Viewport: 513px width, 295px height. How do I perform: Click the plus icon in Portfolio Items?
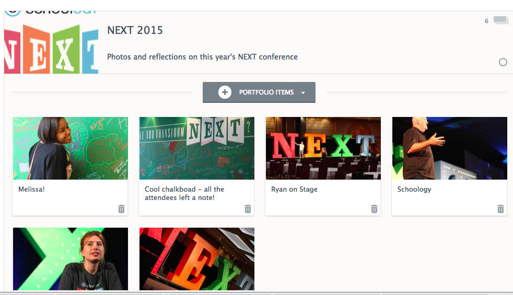coord(225,92)
